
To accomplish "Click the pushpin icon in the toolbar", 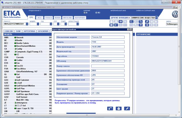I will click(x=147, y=22).
